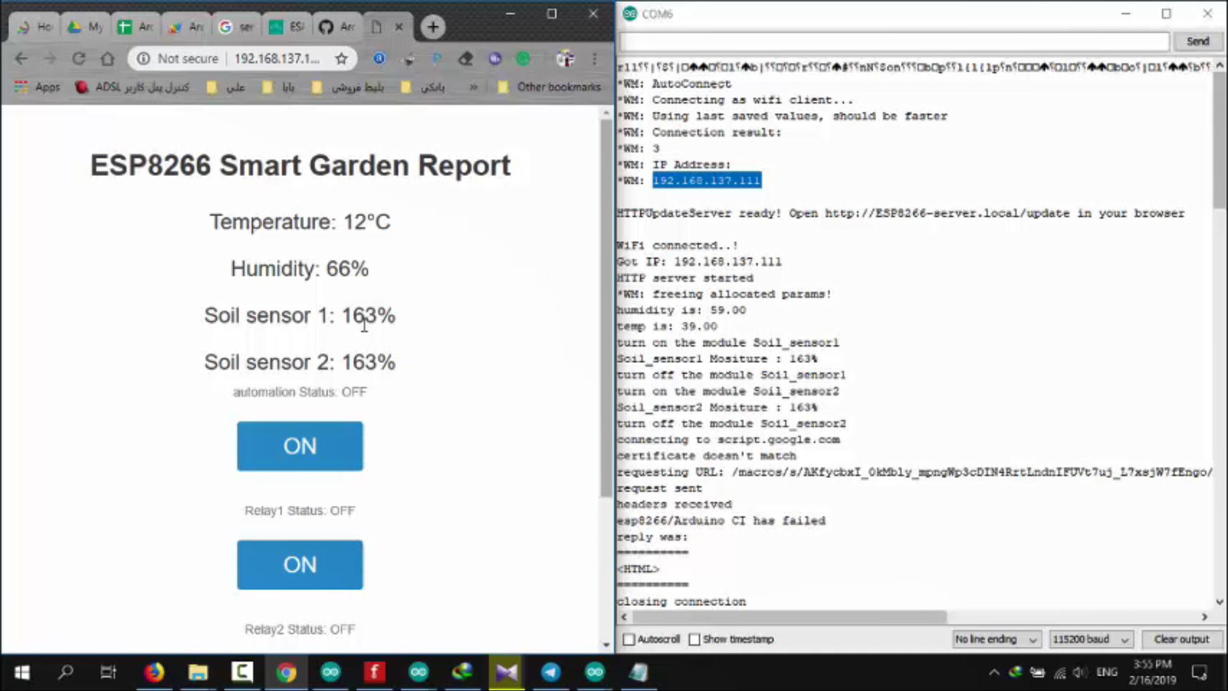Enable Show timestamp in serial monitor
Screen dimensions: 1228x691
tap(695, 639)
